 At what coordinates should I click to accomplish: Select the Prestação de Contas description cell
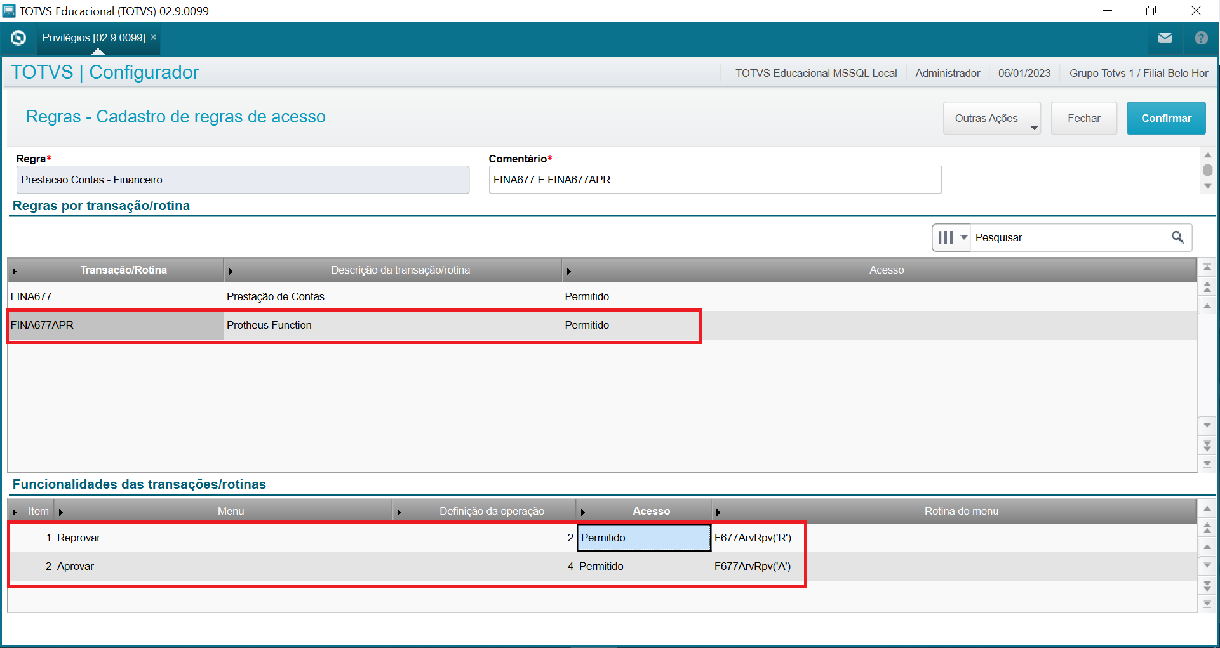pos(392,296)
